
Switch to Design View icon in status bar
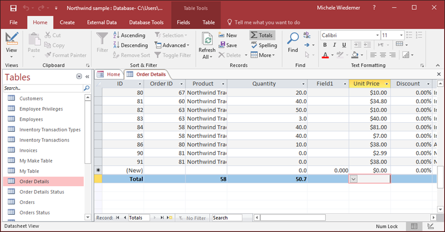coord(430,226)
